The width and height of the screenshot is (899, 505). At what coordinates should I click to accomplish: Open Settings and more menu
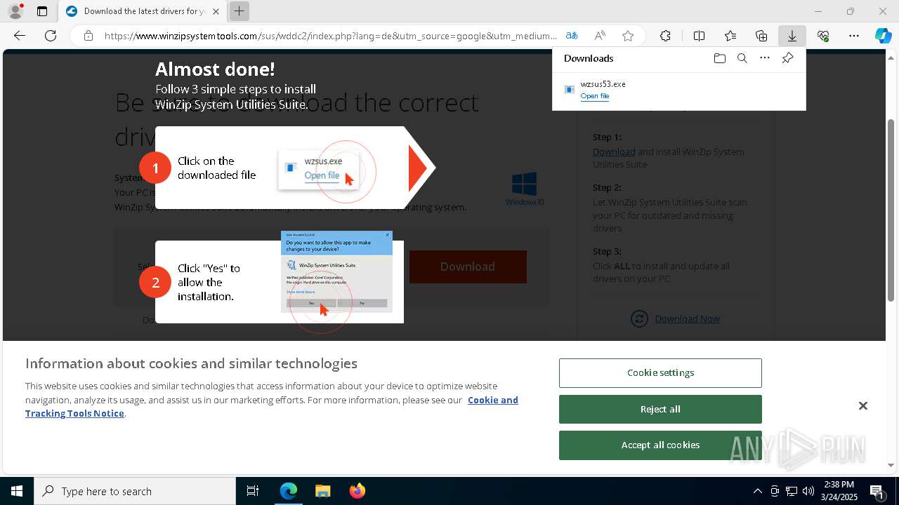click(854, 36)
